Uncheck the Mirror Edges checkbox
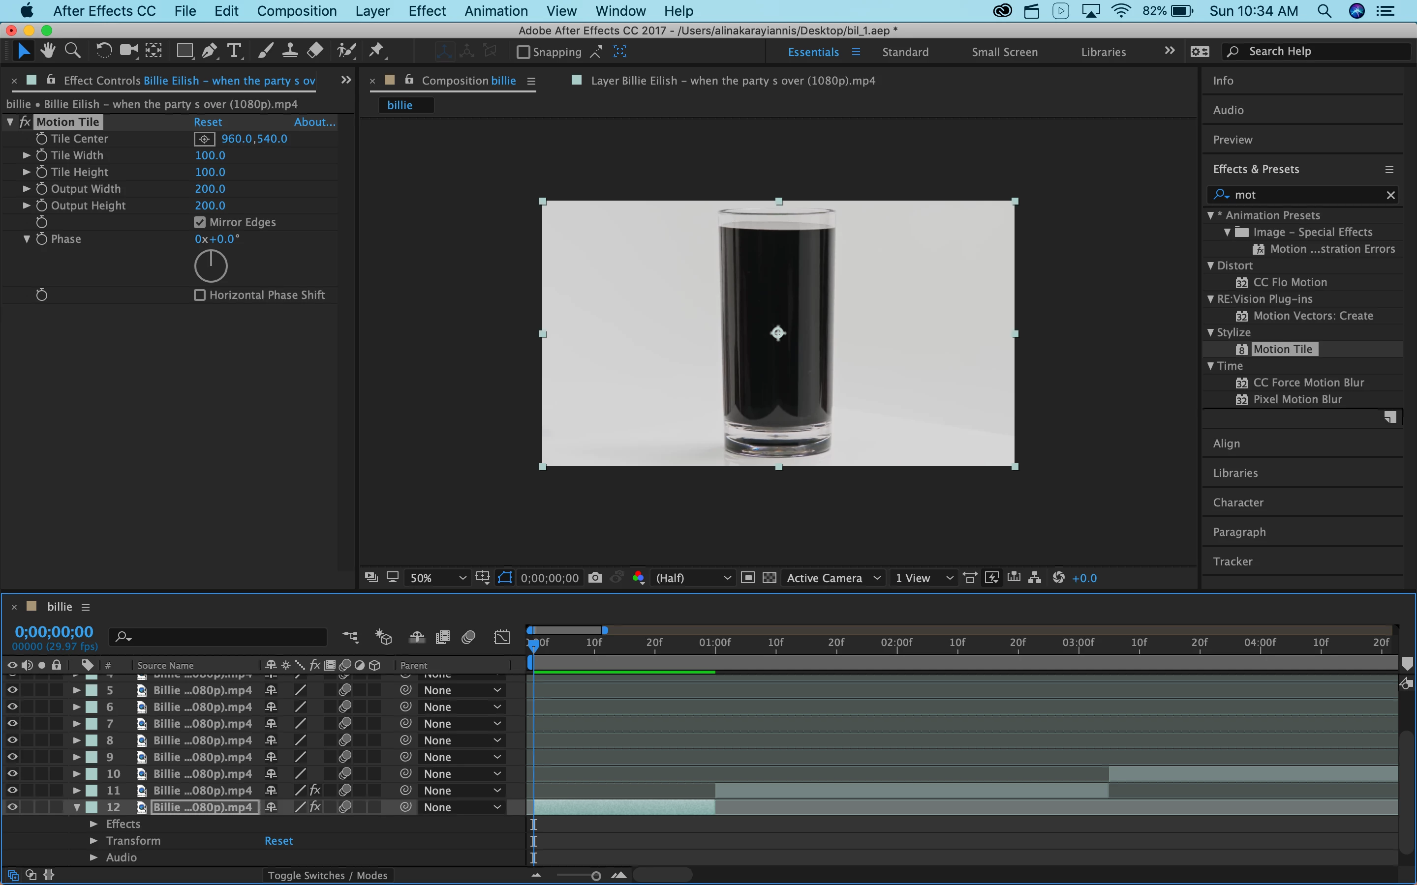The width and height of the screenshot is (1417, 885). [x=200, y=222]
